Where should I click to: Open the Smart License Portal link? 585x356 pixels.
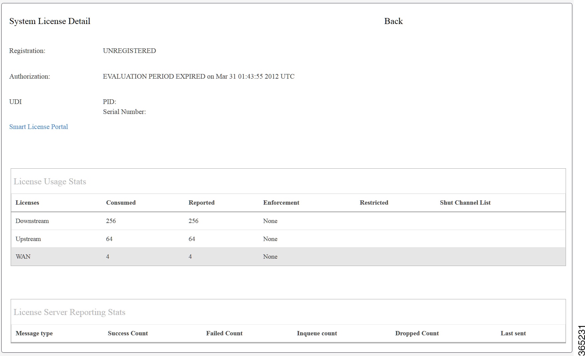click(x=38, y=127)
